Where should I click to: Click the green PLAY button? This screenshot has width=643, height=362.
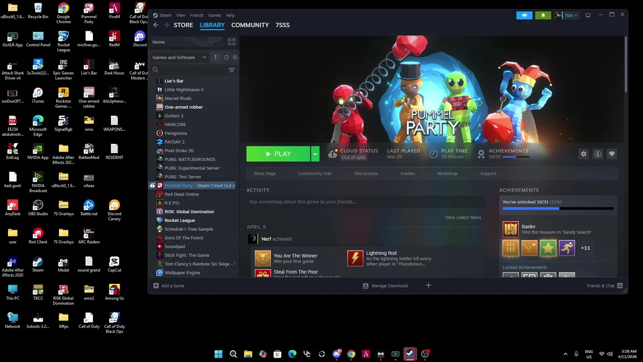278,154
